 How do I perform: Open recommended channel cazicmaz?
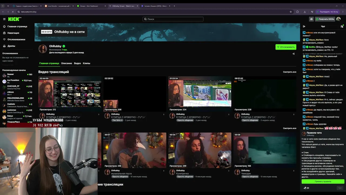(17, 111)
